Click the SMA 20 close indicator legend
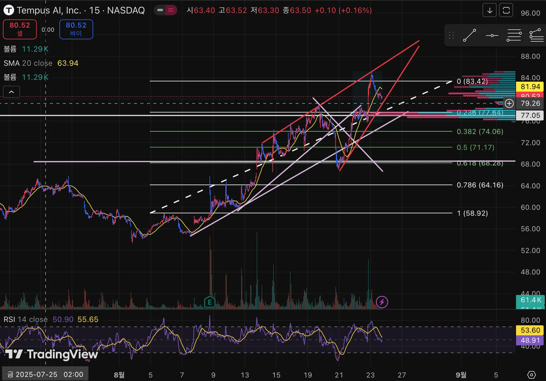546x381 pixels. click(28, 63)
